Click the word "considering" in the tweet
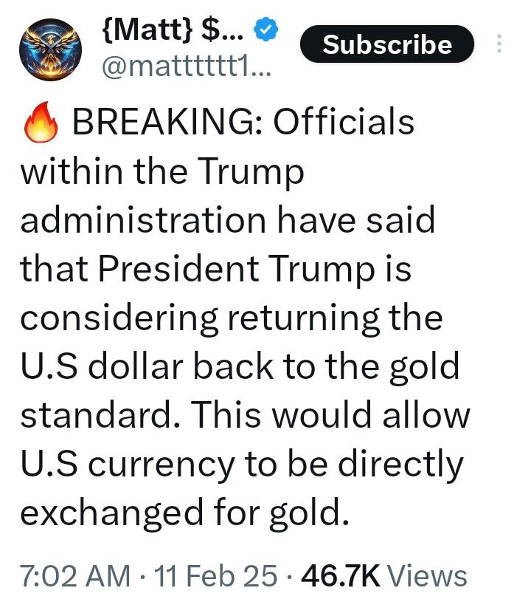Screen dimensions: 531x602 click(118, 319)
